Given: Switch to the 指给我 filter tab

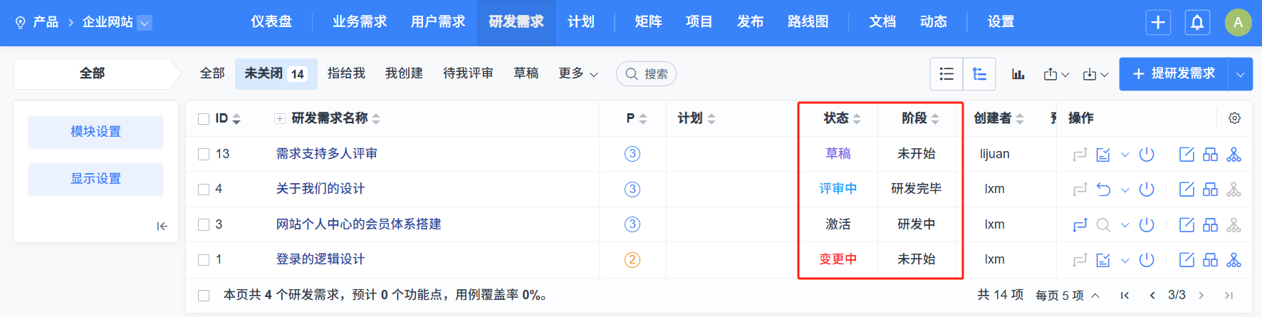Looking at the screenshot, I should pos(346,73).
